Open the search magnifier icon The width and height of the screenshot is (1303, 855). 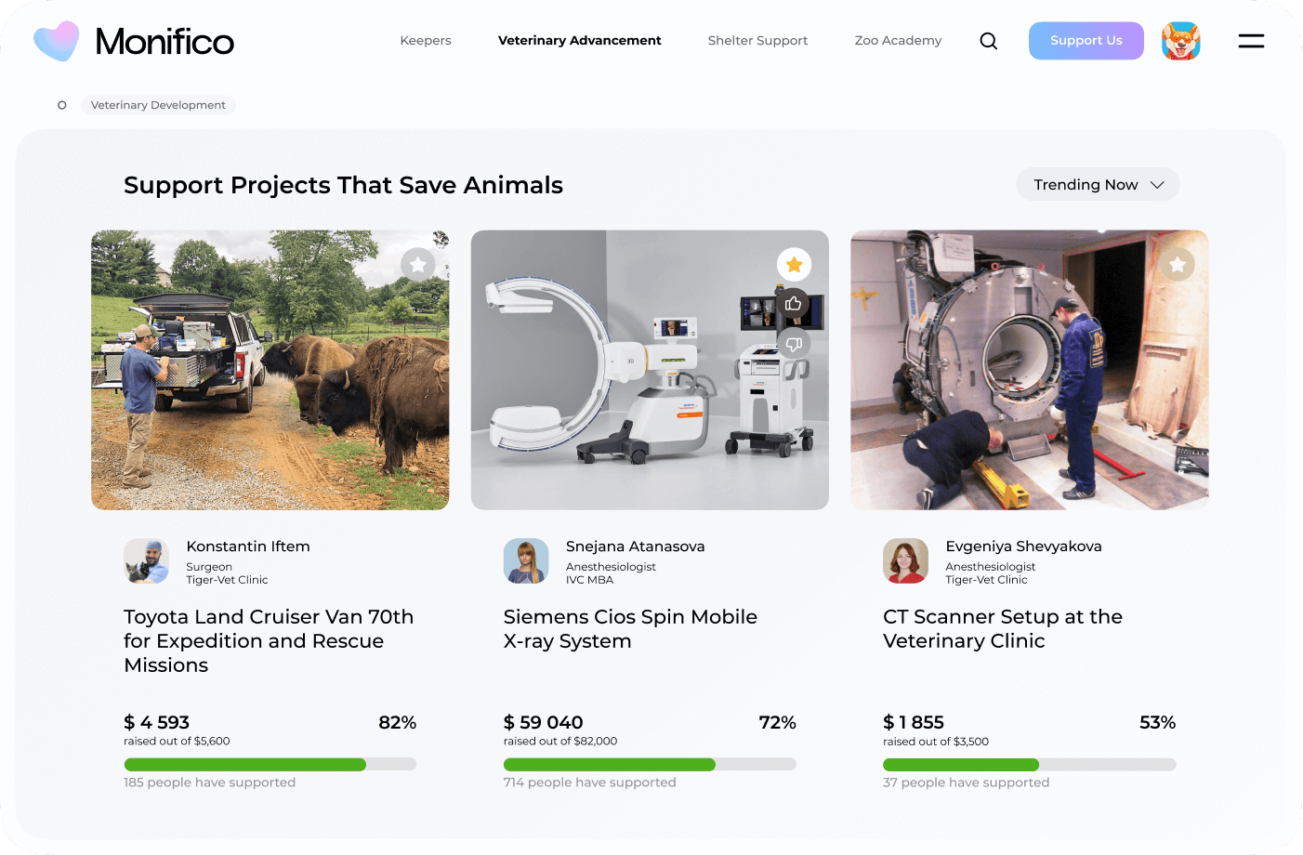pos(989,41)
